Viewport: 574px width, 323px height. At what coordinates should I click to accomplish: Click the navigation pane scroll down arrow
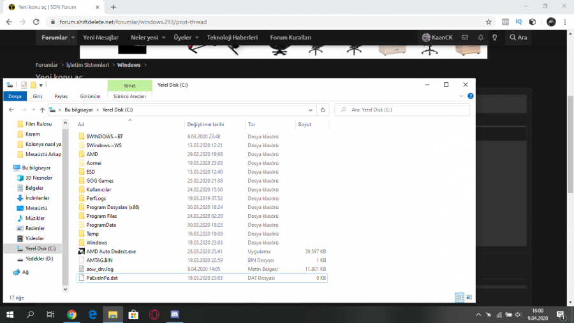pyautogui.click(x=65, y=289)
